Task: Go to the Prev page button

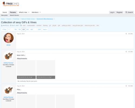Action: 4,29
